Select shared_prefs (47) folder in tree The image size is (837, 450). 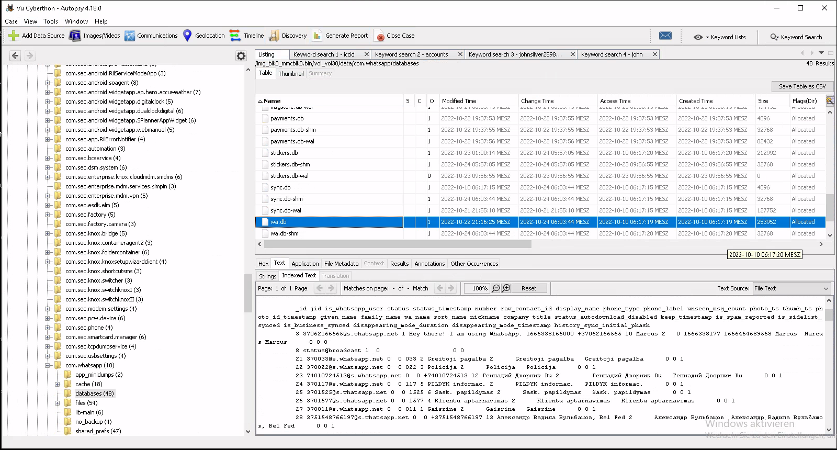pos(98,431)
